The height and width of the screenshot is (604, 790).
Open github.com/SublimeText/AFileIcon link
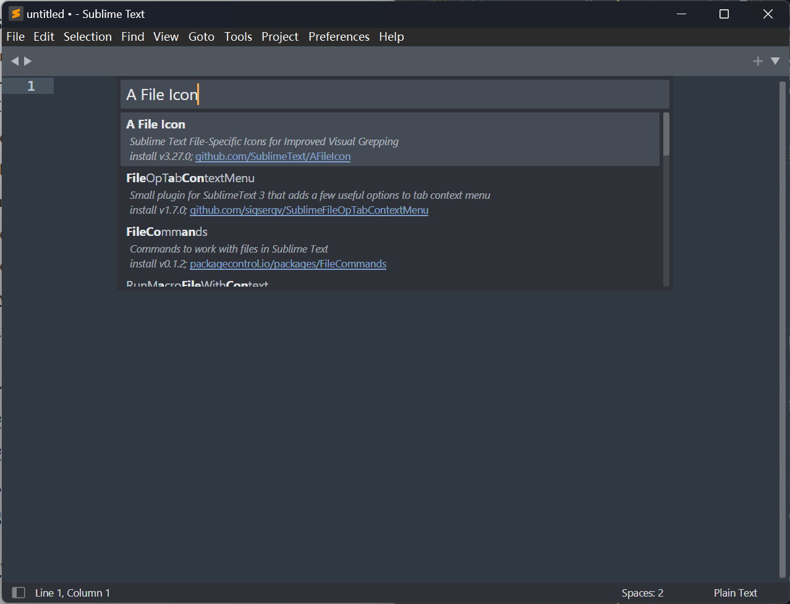click(273, 157)
